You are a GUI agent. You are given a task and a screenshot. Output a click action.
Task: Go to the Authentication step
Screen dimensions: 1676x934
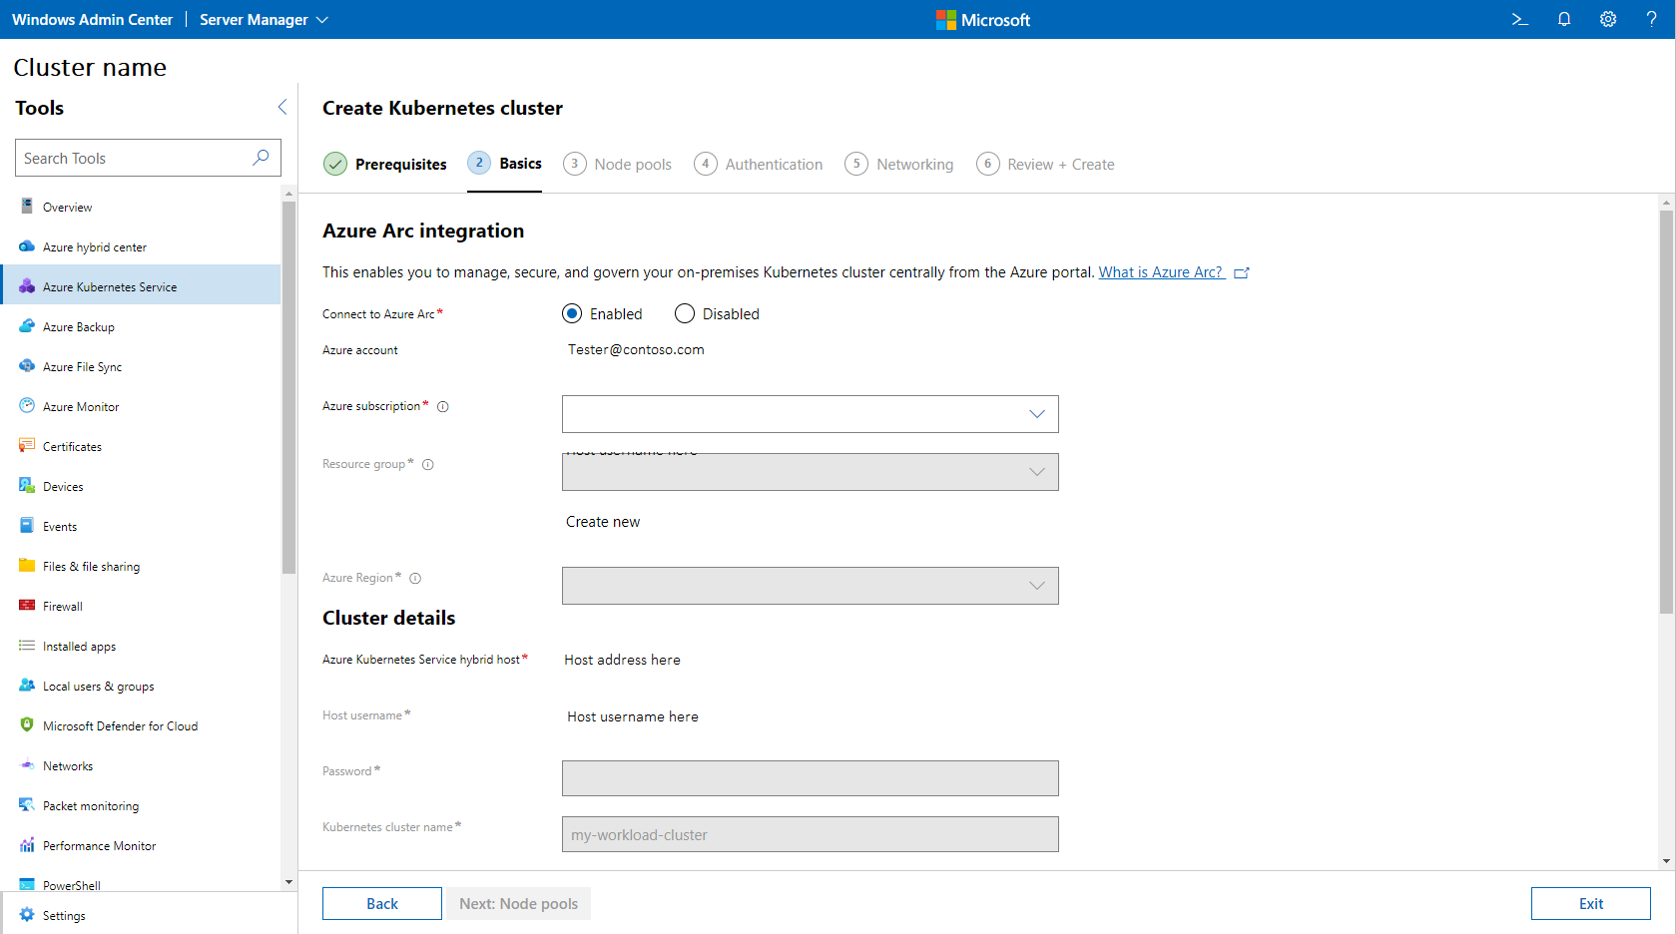click(x=759, y=164)
